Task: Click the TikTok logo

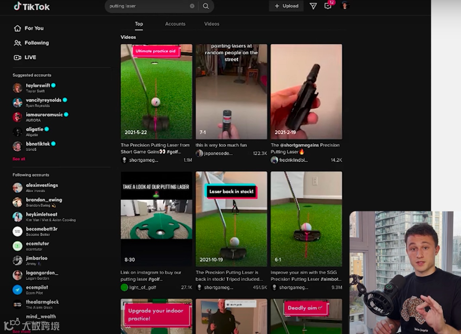Action: pyautogui.click(x=32, y=7)
